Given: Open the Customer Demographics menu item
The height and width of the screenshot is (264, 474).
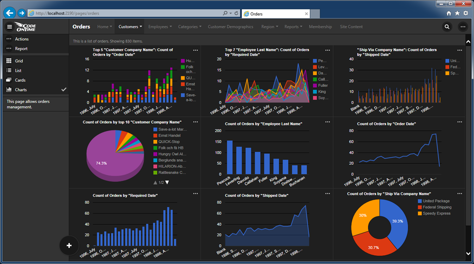Looking at the screenshot, I should pyautogui.click(x=231, y=27).
